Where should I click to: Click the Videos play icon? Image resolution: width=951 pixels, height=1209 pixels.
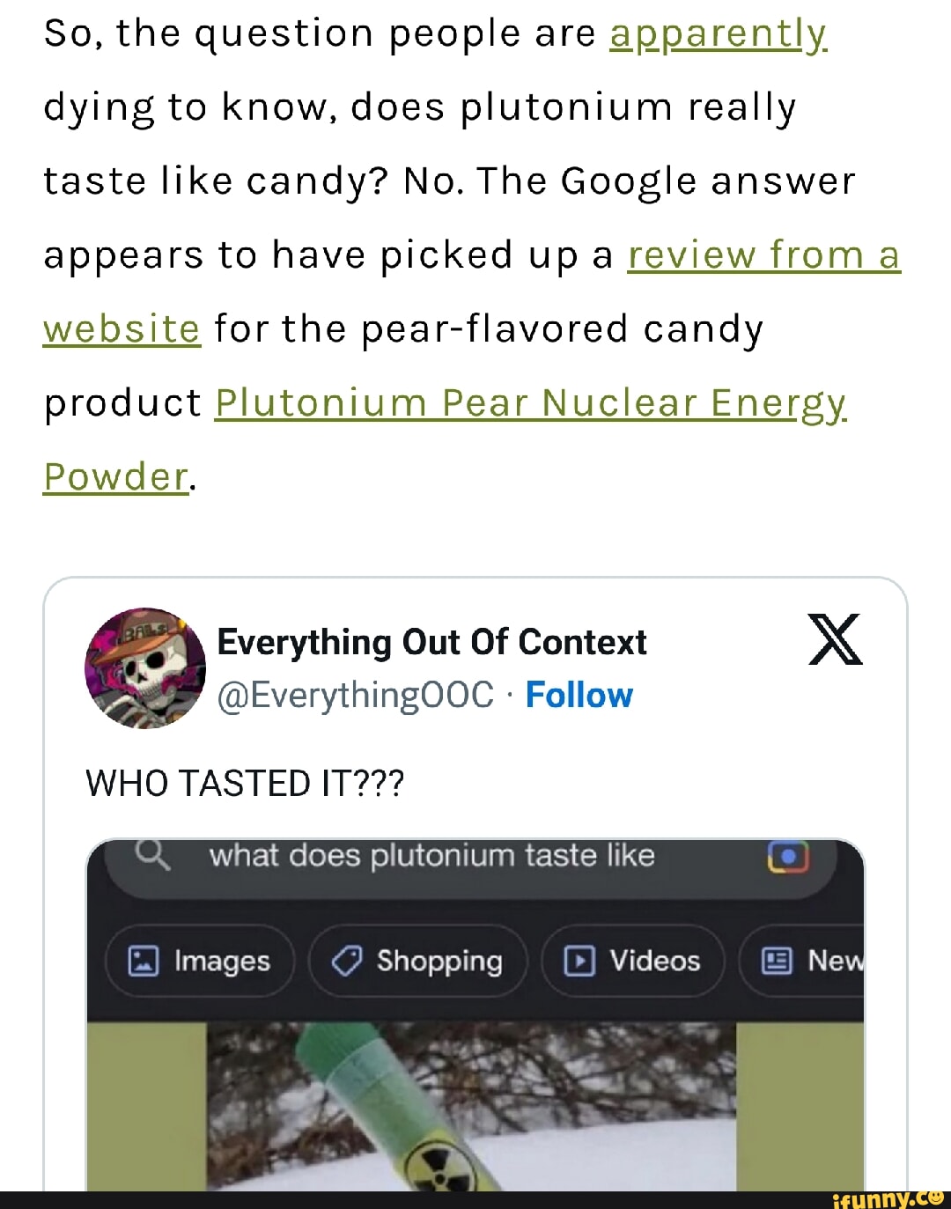pyautogui.click(x=579, y=961)
